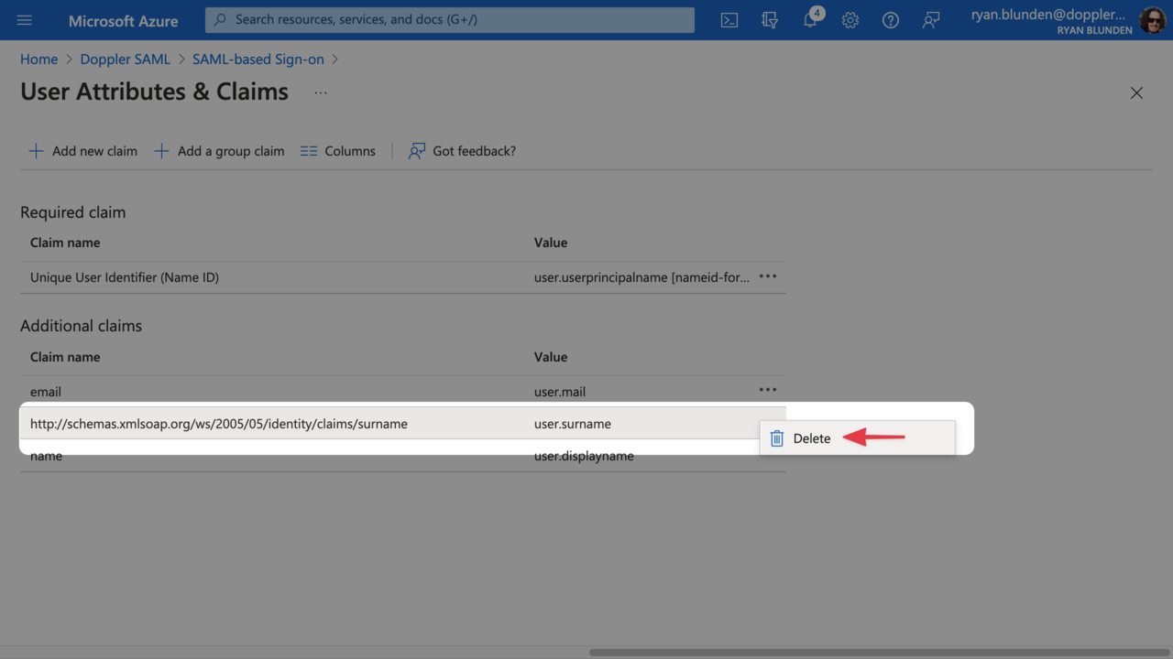Open the Directories and subscriptions filter icon
The image size is (1173, 659).
(770, 20)
